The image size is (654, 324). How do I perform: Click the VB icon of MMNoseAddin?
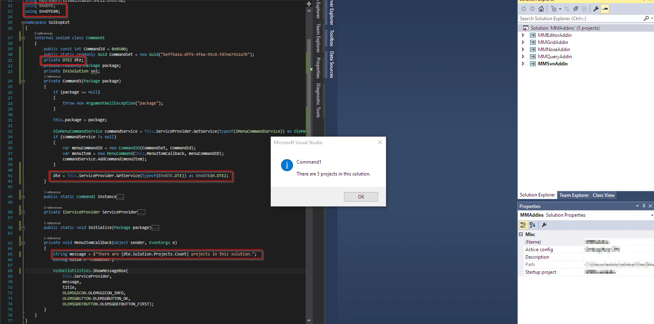[x=533, y=50]
